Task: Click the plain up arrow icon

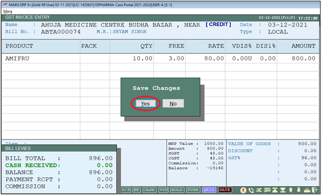Action: click(x=291, y=190)
